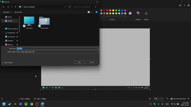This screenshot has height=107, width=191.
Task: Go up one folder level
Action: (x=15, y=7)
